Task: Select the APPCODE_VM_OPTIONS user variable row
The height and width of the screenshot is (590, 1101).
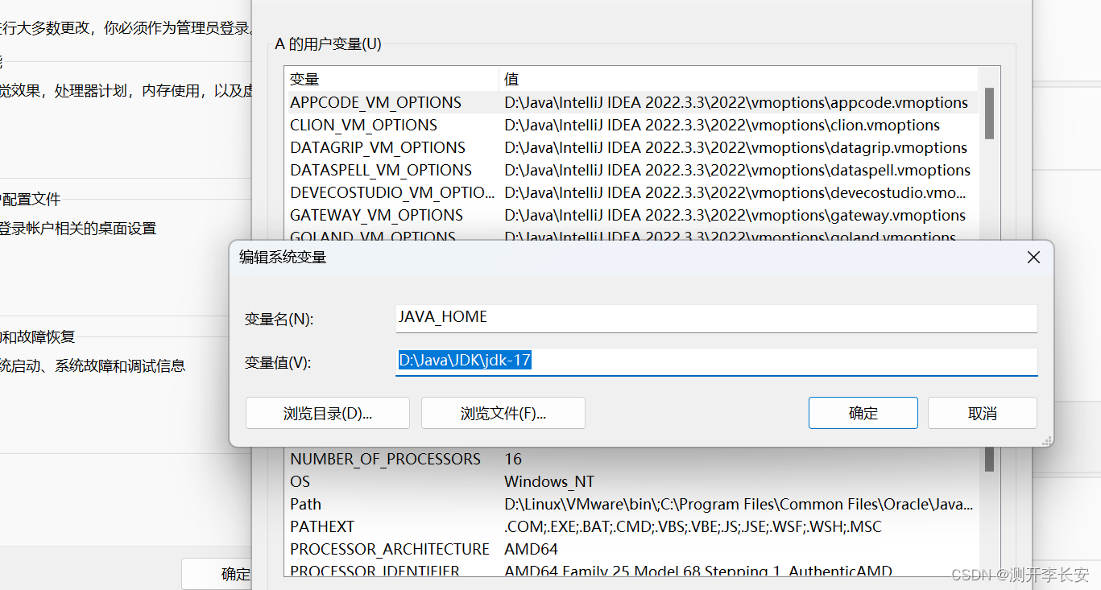Action: [x=632, y=102]
